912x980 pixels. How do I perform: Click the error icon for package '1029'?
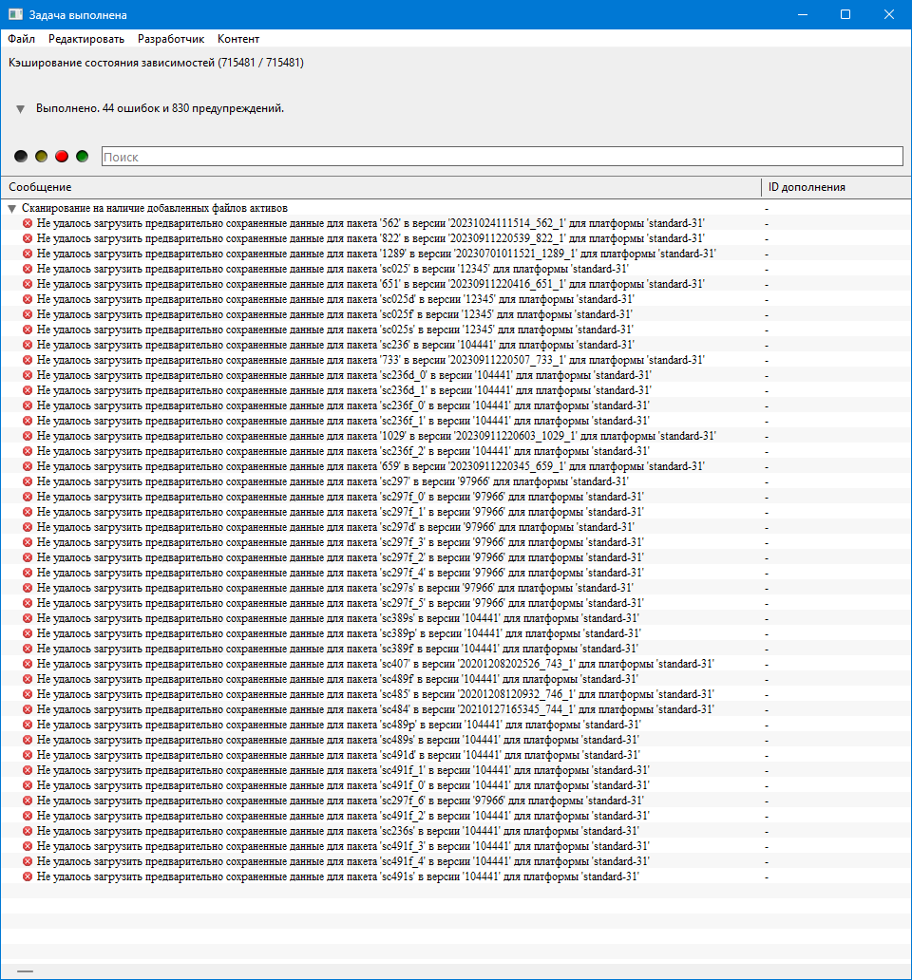point(28,436)
